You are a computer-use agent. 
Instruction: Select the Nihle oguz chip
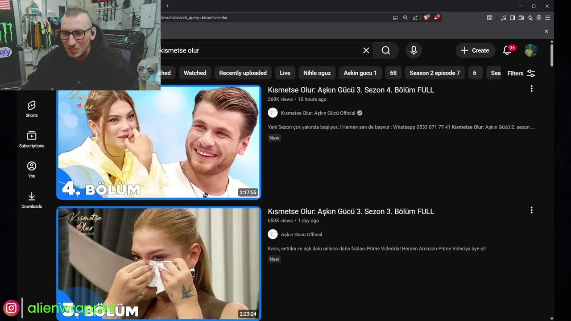[x=317, y=73]
